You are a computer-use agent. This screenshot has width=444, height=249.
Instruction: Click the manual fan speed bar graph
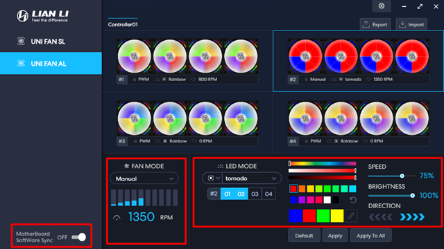(144, 198)
